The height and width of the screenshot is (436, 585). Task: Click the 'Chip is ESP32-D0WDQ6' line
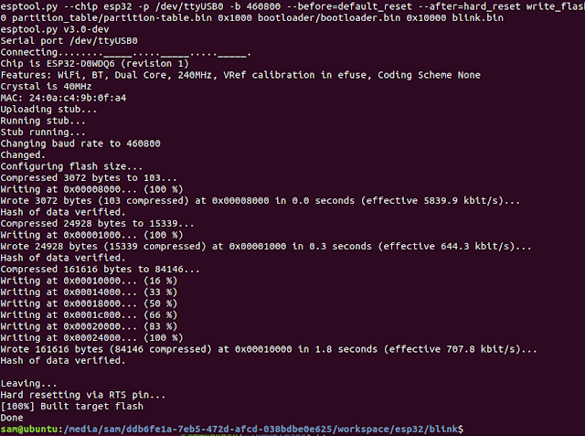pos(95,64)
